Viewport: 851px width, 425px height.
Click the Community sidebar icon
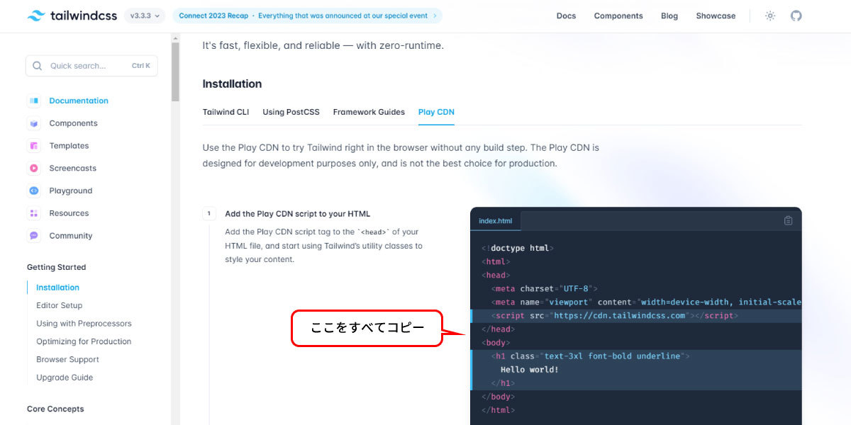pos(34,236)
